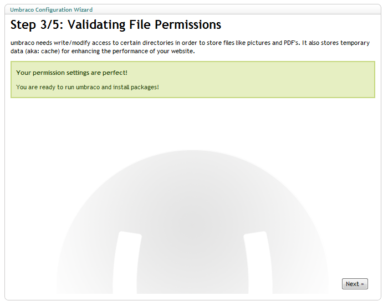Click the Umbraco Configuration Wizard title

pos(52,10)
